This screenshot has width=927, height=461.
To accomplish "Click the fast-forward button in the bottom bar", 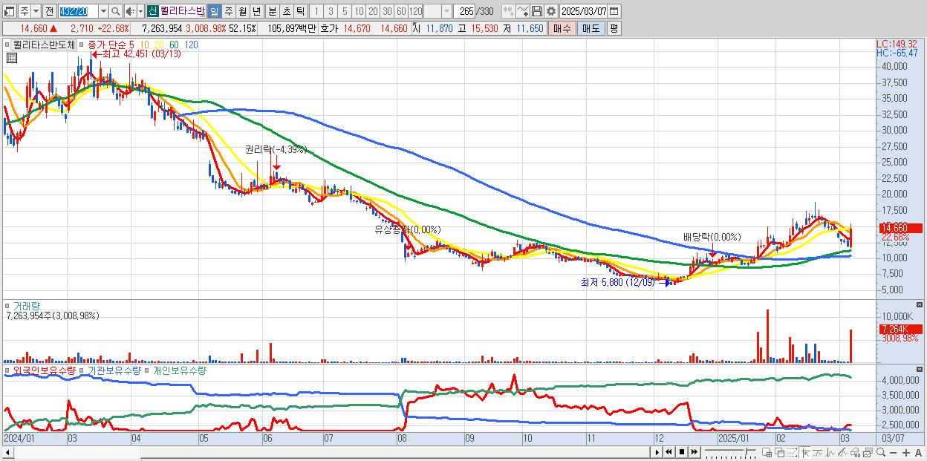I will [695, 452].
